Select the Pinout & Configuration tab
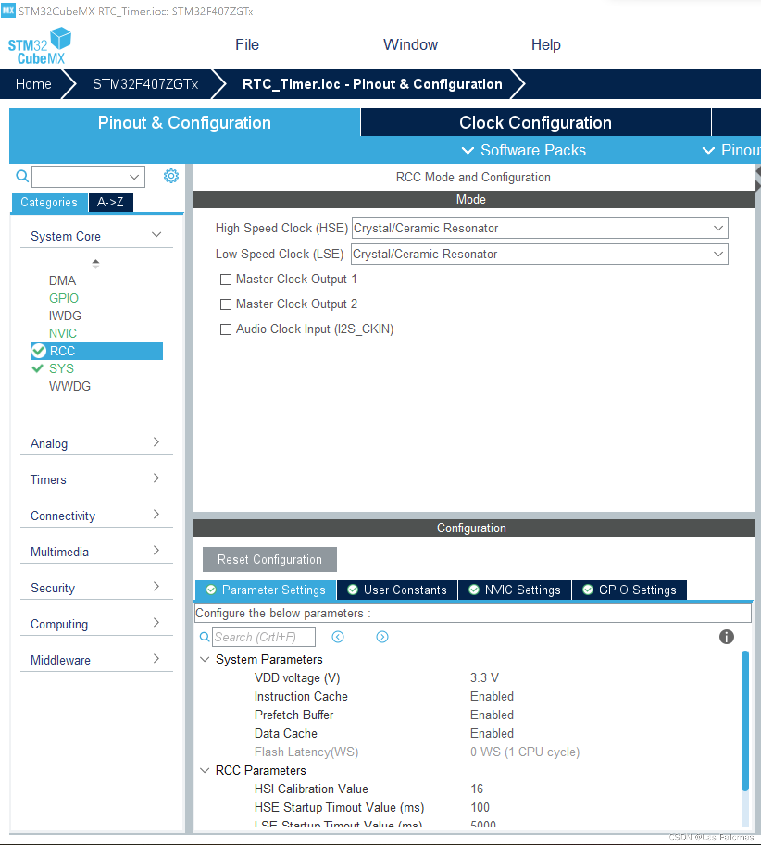The width and height of the screenshot is (761, 845). 185,123
